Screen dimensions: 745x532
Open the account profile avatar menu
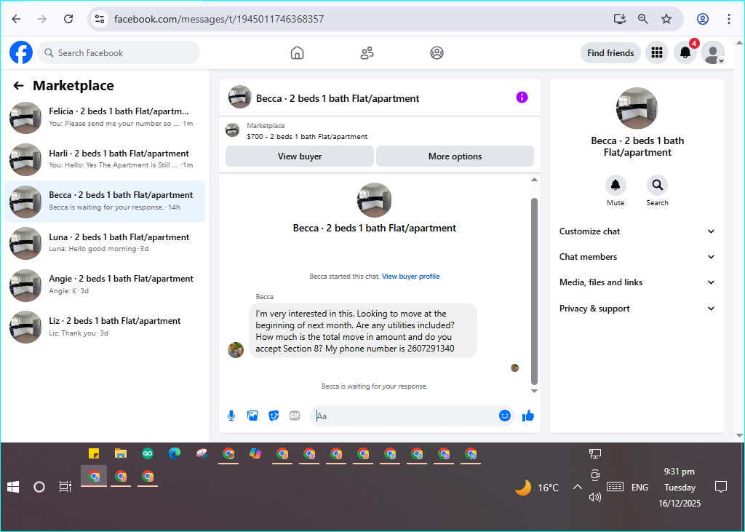click(x=713, y=53)
